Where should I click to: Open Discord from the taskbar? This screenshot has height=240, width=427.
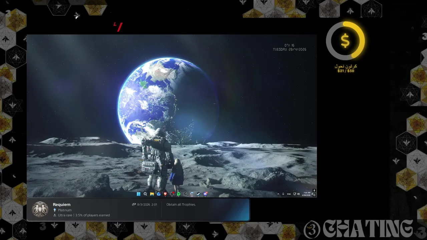[x=205, y=194]
